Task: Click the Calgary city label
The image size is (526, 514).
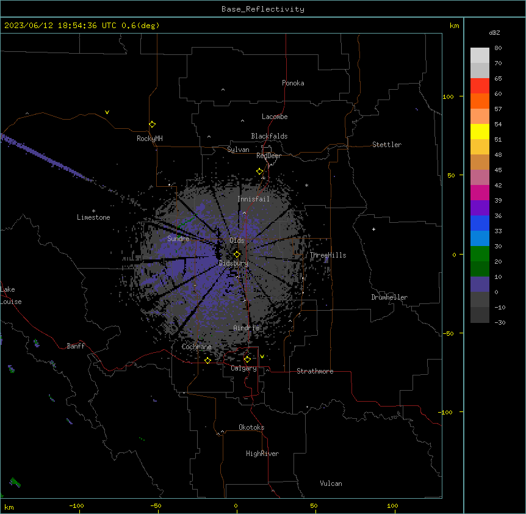Action: [x=244, y=368]
